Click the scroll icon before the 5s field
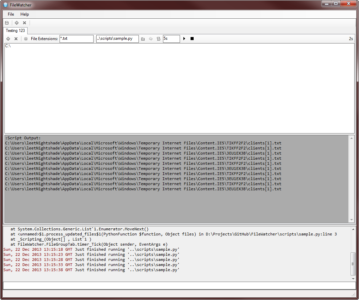Image resolution: width=359 pixels, height=300 pixels. point(158,39)
